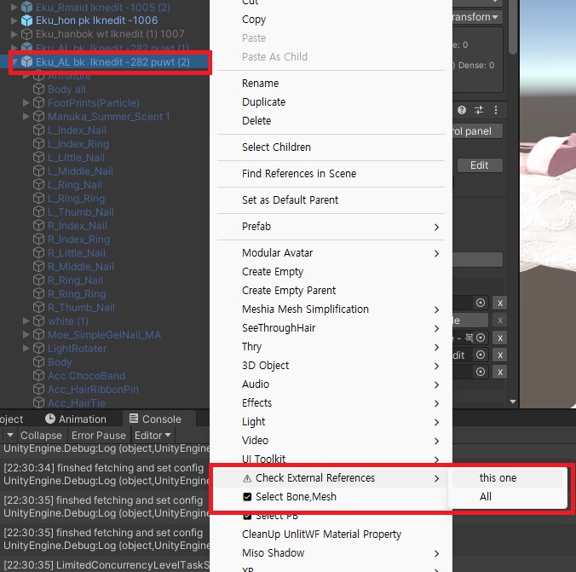Image resolution: width=576 pixels, height=572 pixels.
Task: Click the cube icon next to Acc ChocoBand
Action: (x=38, y=375)
